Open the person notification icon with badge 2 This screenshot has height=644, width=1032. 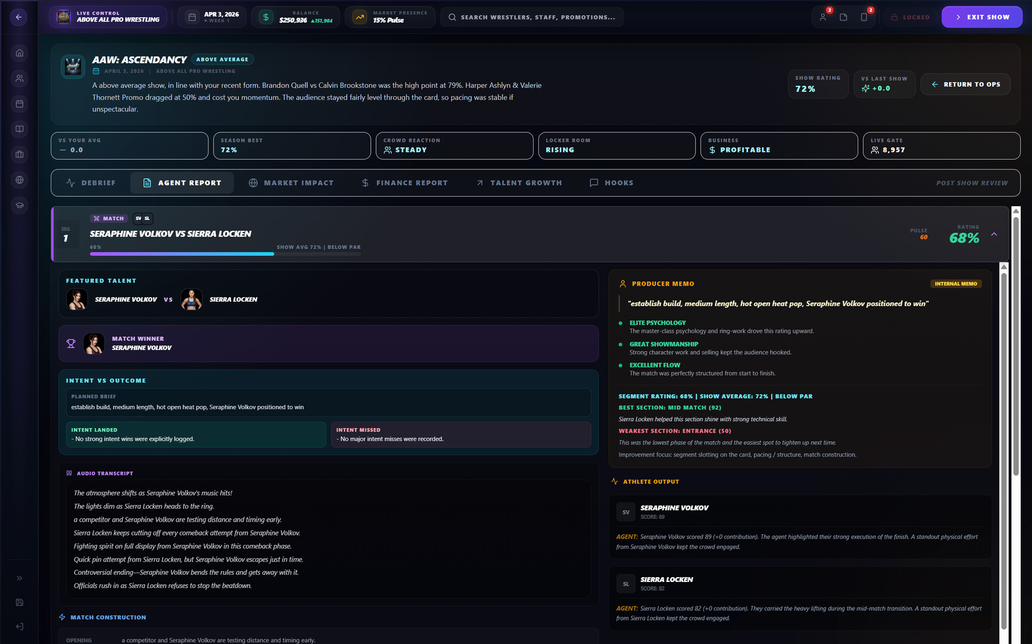[823, 17]
